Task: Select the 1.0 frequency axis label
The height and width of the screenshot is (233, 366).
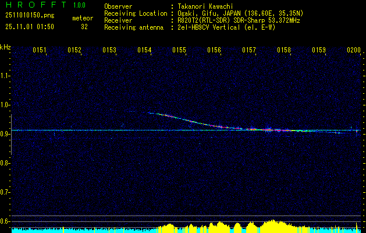Action: 5,105
